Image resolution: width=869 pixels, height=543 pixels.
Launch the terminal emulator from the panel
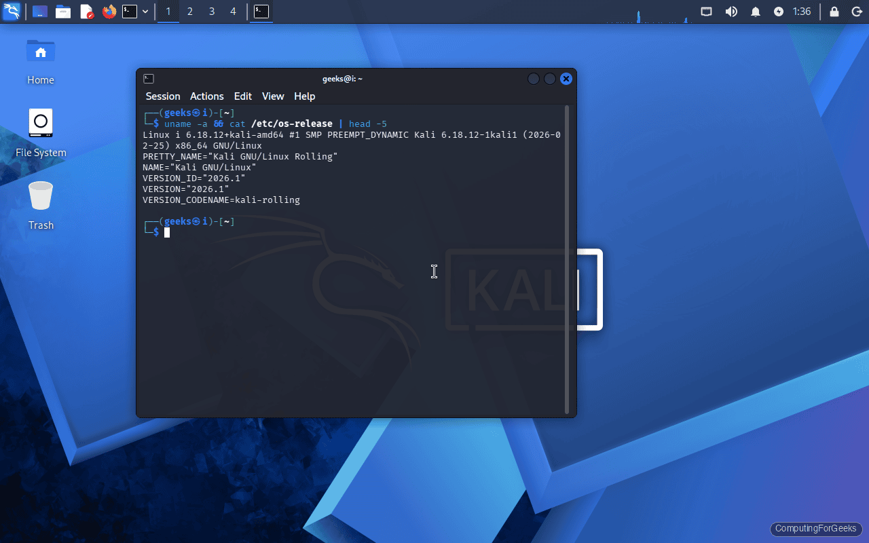pyautogui.click(x=130, y=12)
